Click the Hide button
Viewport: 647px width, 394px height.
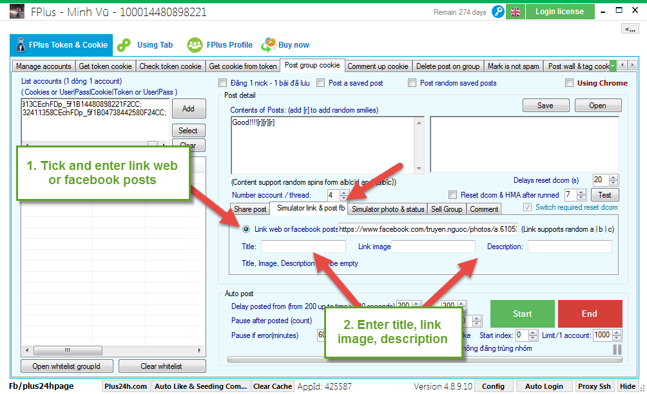pyautogui.click(x=628, y=386)
